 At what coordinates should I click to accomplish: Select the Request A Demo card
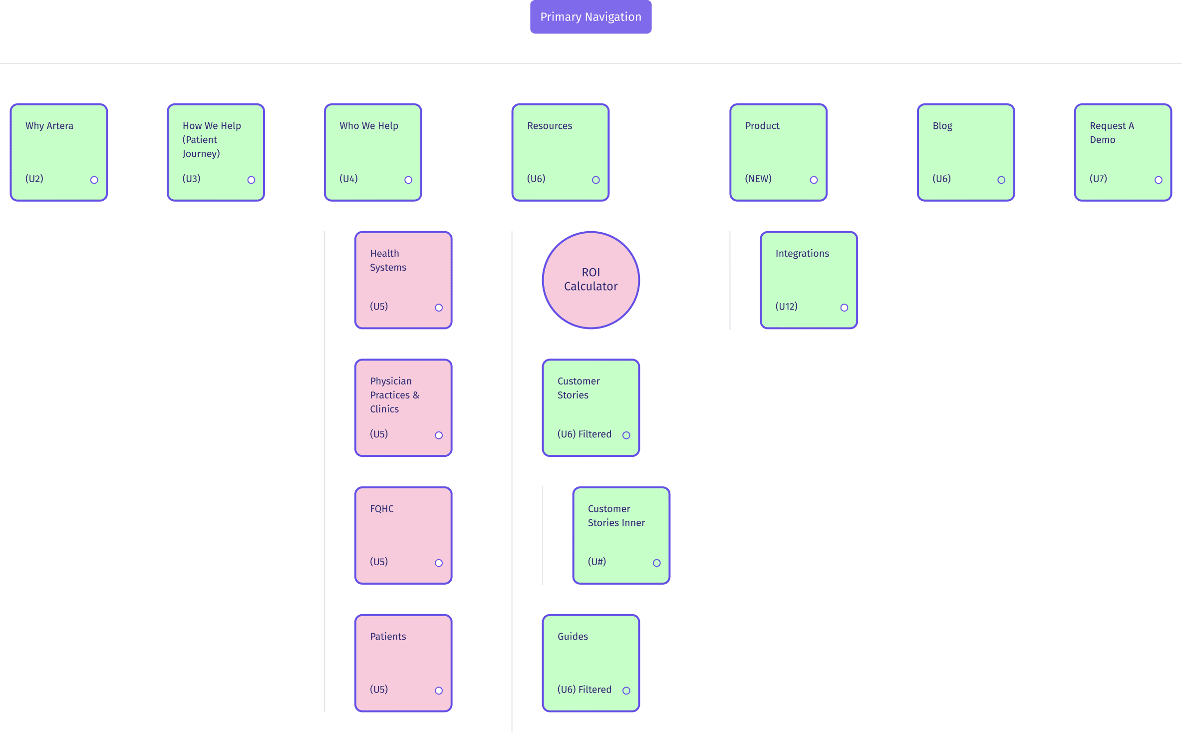point(1123,153)
